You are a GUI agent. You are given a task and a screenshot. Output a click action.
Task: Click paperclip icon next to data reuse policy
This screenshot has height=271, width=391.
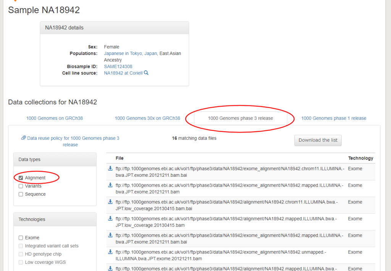click(23, 138)
